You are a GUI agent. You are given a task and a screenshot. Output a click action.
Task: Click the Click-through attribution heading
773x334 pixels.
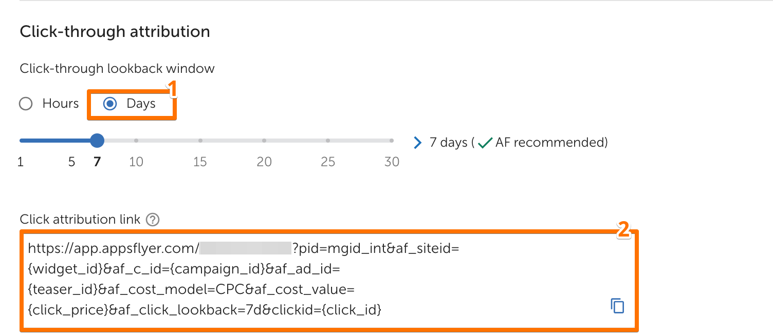click(x=115, y=32)
